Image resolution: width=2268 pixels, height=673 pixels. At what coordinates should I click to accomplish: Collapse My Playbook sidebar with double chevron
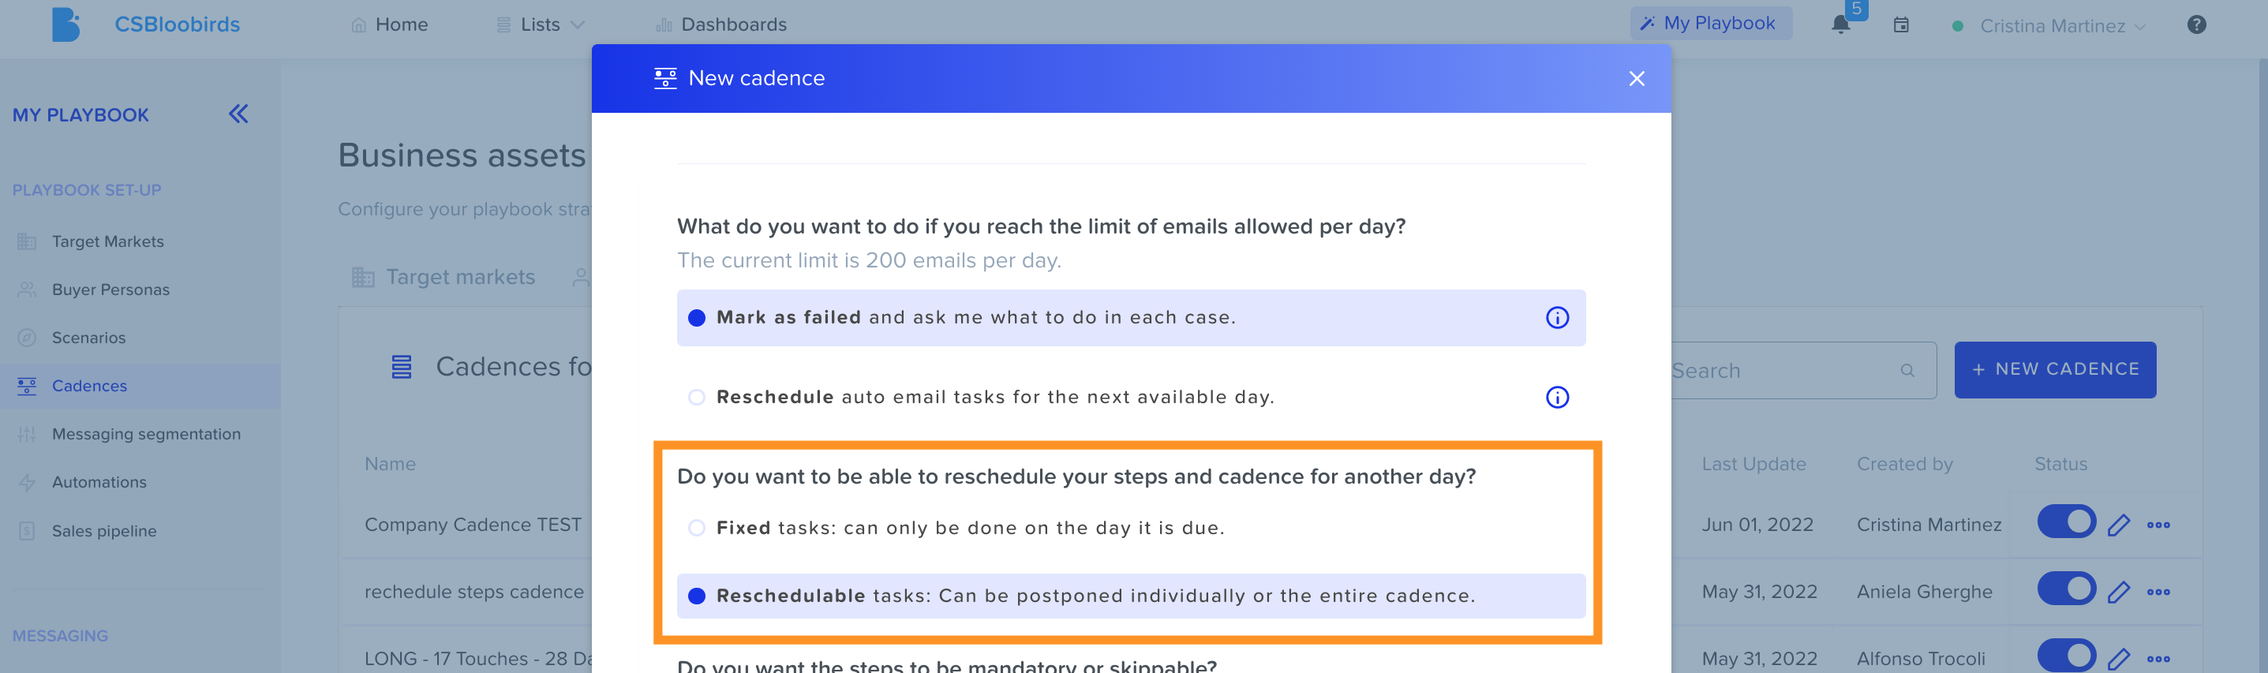point(238,114)
